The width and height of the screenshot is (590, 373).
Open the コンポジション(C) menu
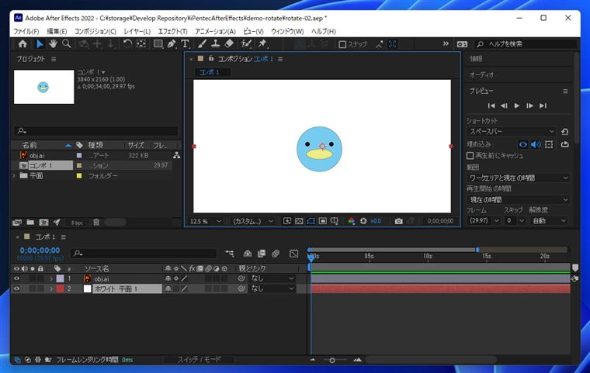95,31
